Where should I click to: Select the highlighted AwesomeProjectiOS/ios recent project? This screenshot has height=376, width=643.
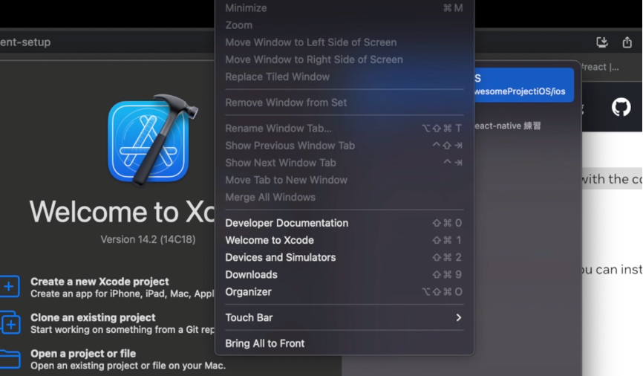pyautogui.click(x=524, y=85)
